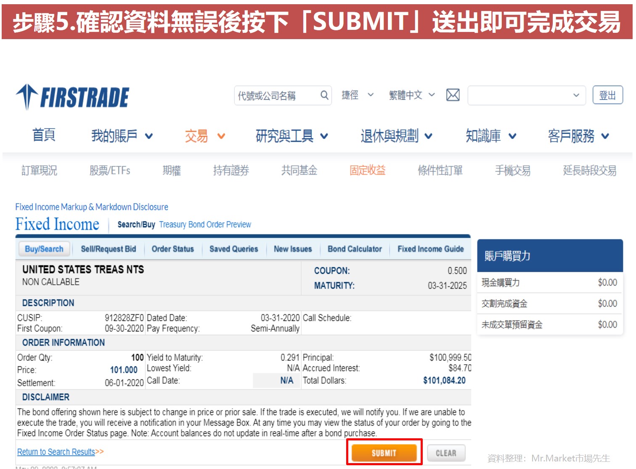Click the 賬戶購買力 panel header

point(549,256)
